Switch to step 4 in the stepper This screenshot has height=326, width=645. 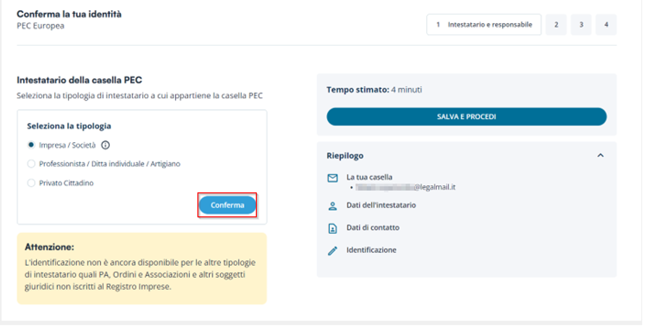(x=606, y=25)
